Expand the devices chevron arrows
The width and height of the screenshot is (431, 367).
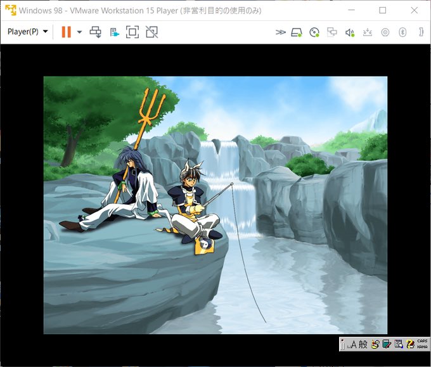pos(280,32)
